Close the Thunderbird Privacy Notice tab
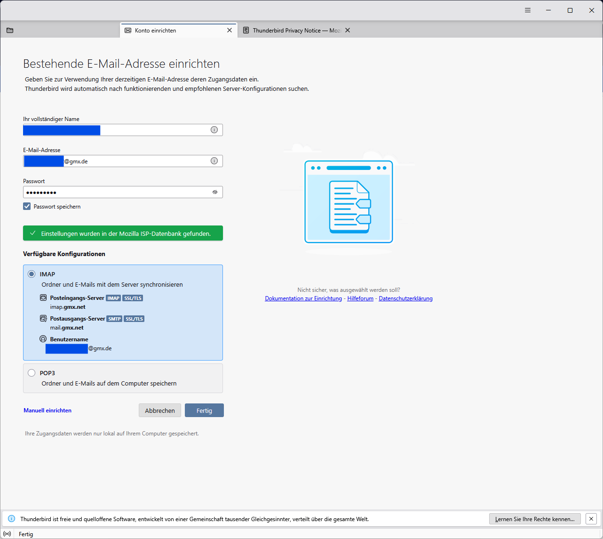This screenshot has width=603, height=539. [348, 30]
